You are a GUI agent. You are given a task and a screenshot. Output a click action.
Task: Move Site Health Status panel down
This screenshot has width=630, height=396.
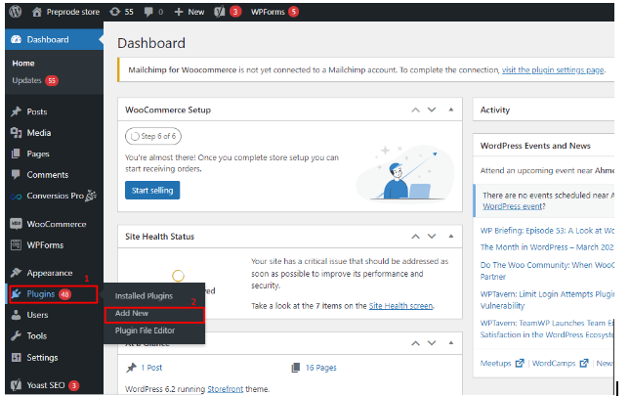coord(432,237)
